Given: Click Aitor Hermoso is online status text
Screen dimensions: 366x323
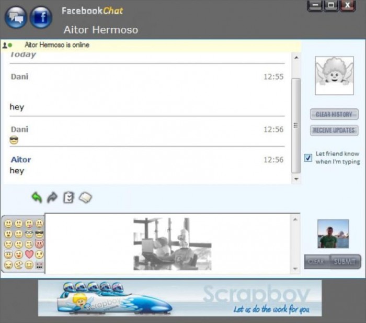Looking at the screenshot, I should pyautogui.click(x=57, y=45).
